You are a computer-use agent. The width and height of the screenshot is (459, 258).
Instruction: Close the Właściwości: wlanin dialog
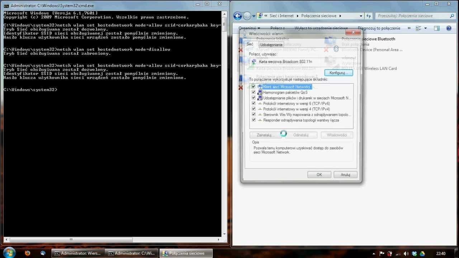pos(353,33)
